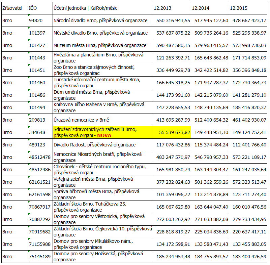Viewport: 270px width, 265px height.
Task: Select the 12.2013 column header
Action: (x=172, y=8)
